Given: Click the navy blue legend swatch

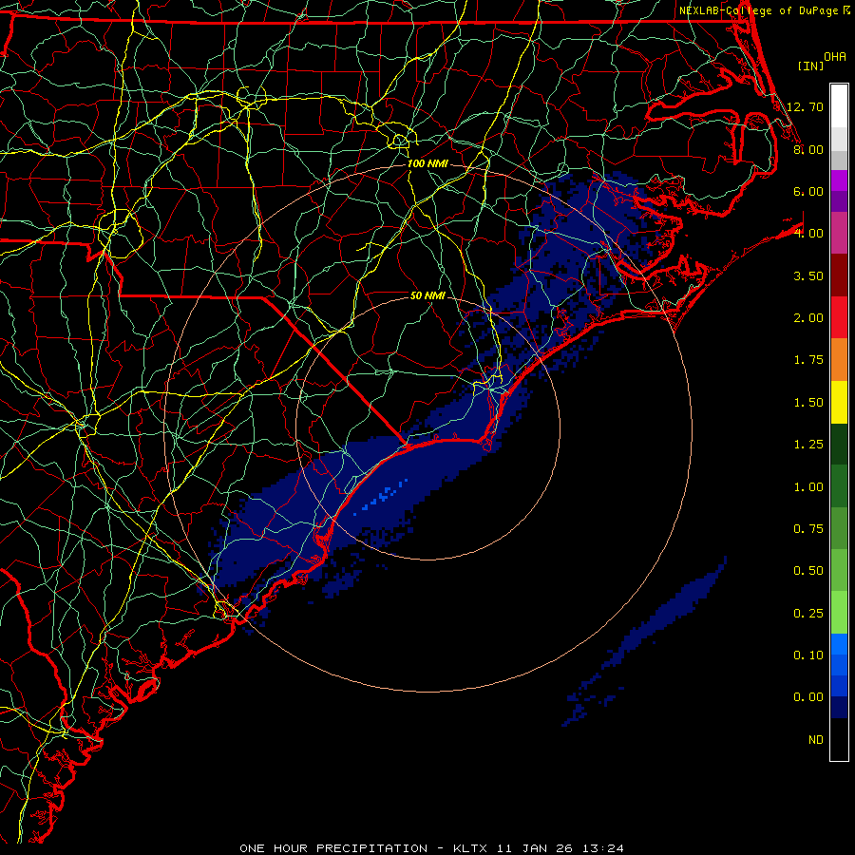Looking at the screenshot, I should pos(839,708).
